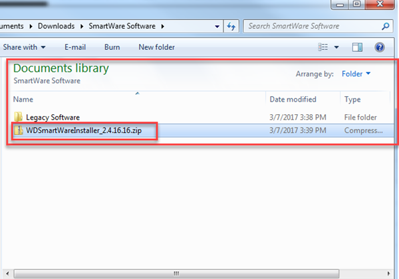
Task: Open the Legacy Software folder icon
Action: click(x=18, y=117)
